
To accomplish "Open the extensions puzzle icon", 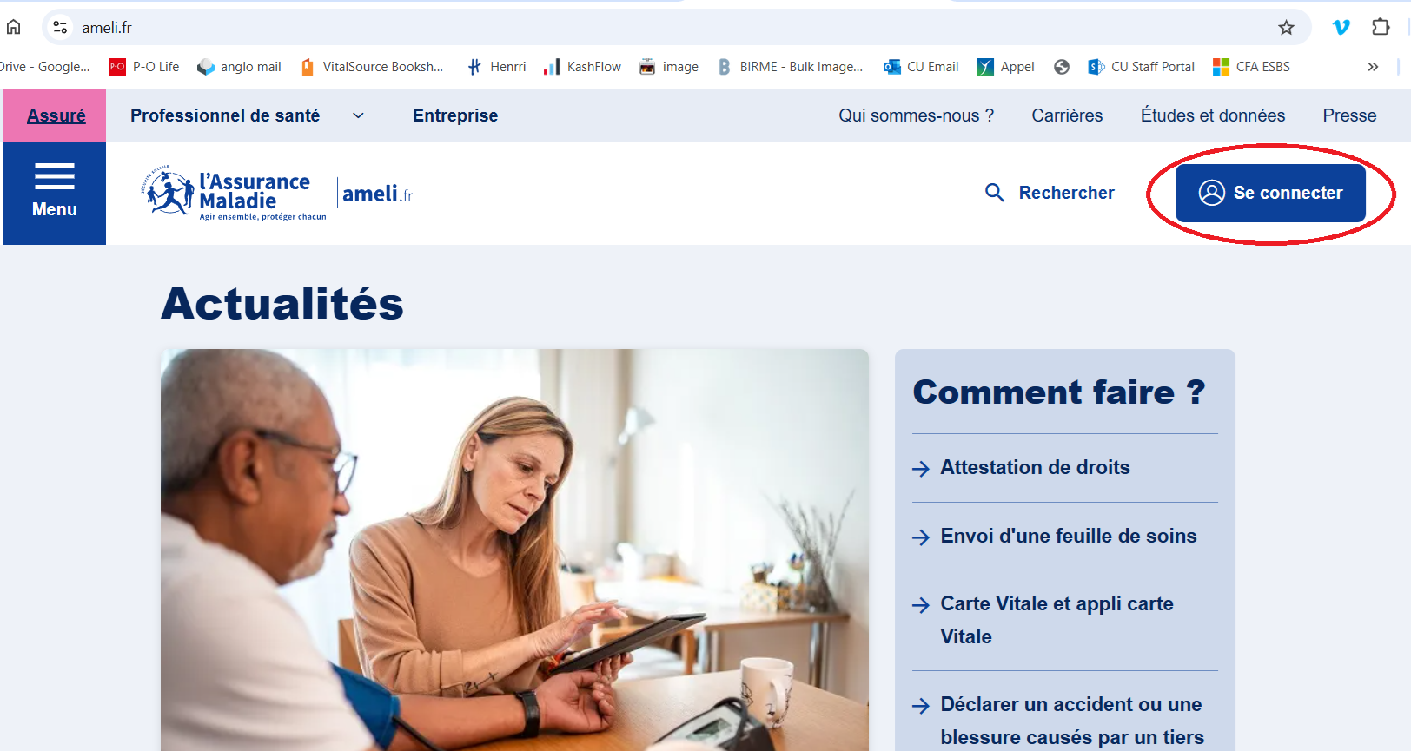I will [1381, 27].
